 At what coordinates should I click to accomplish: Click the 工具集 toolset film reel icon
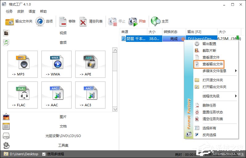(x=6, y=145)
